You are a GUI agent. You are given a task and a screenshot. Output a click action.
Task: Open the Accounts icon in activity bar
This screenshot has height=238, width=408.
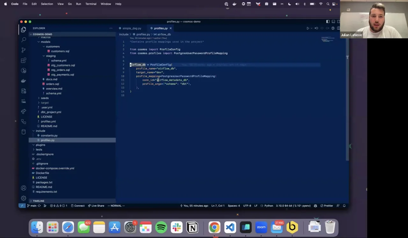tap(24, 188)
